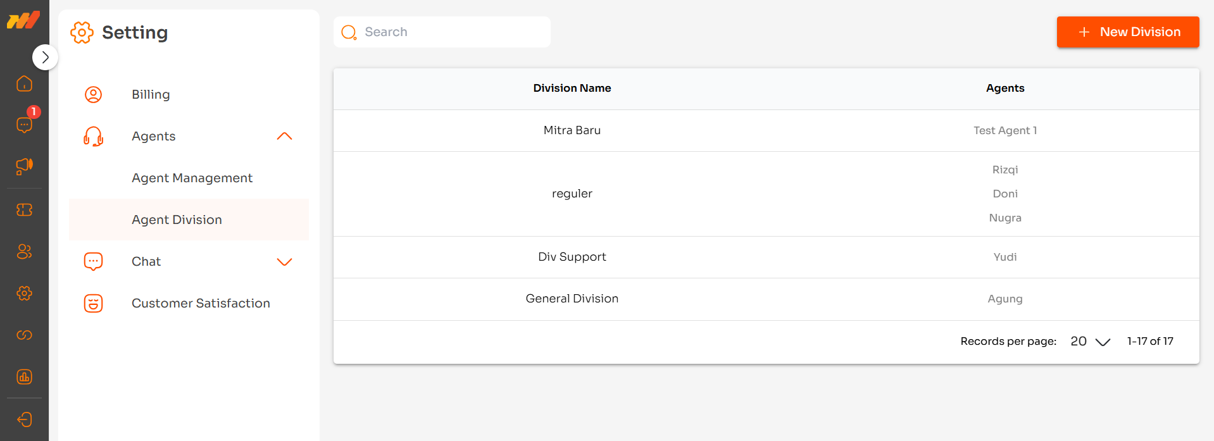This screenshot has width=1214, height=441.
Task: Open the settings gear in sidebar
Action: tap(24, 294)
